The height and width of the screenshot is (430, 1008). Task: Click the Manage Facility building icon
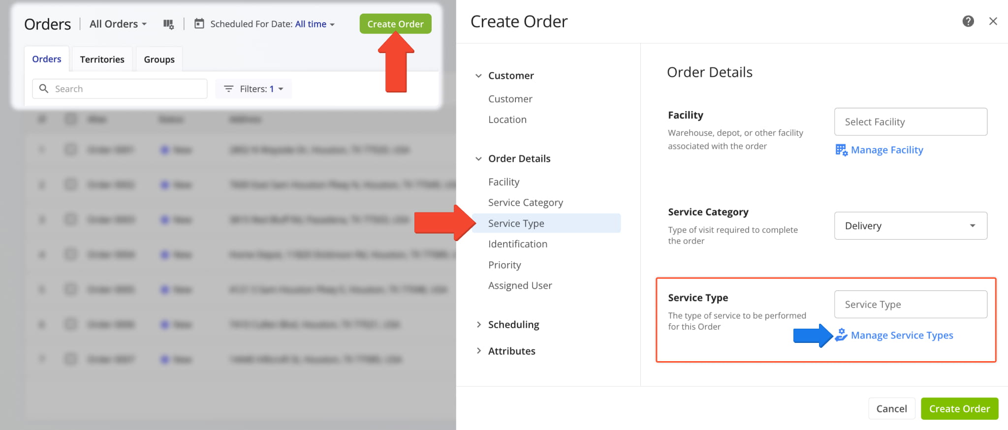841,150
